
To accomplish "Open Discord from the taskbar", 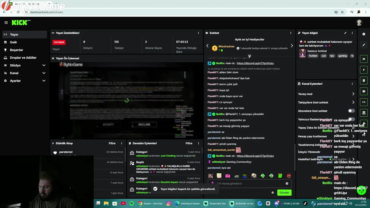I will [276, 203].
